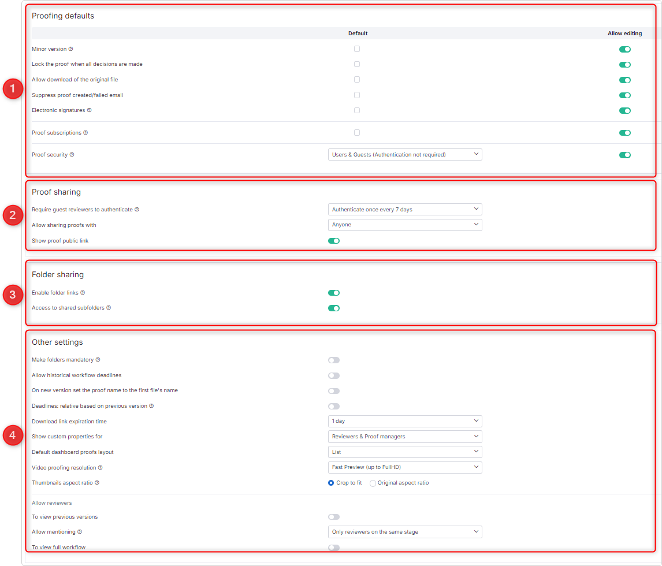The height and width of the screenshot is (566, 662).
Task: Click the Proofing defaults section heading
Action: click(x=63, y=16)
